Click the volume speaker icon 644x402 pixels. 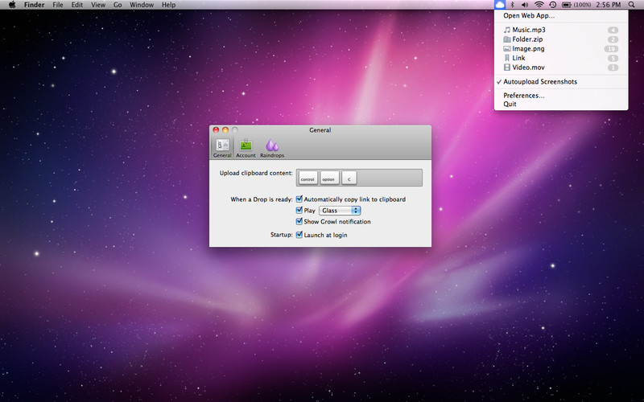pos(525,5)
